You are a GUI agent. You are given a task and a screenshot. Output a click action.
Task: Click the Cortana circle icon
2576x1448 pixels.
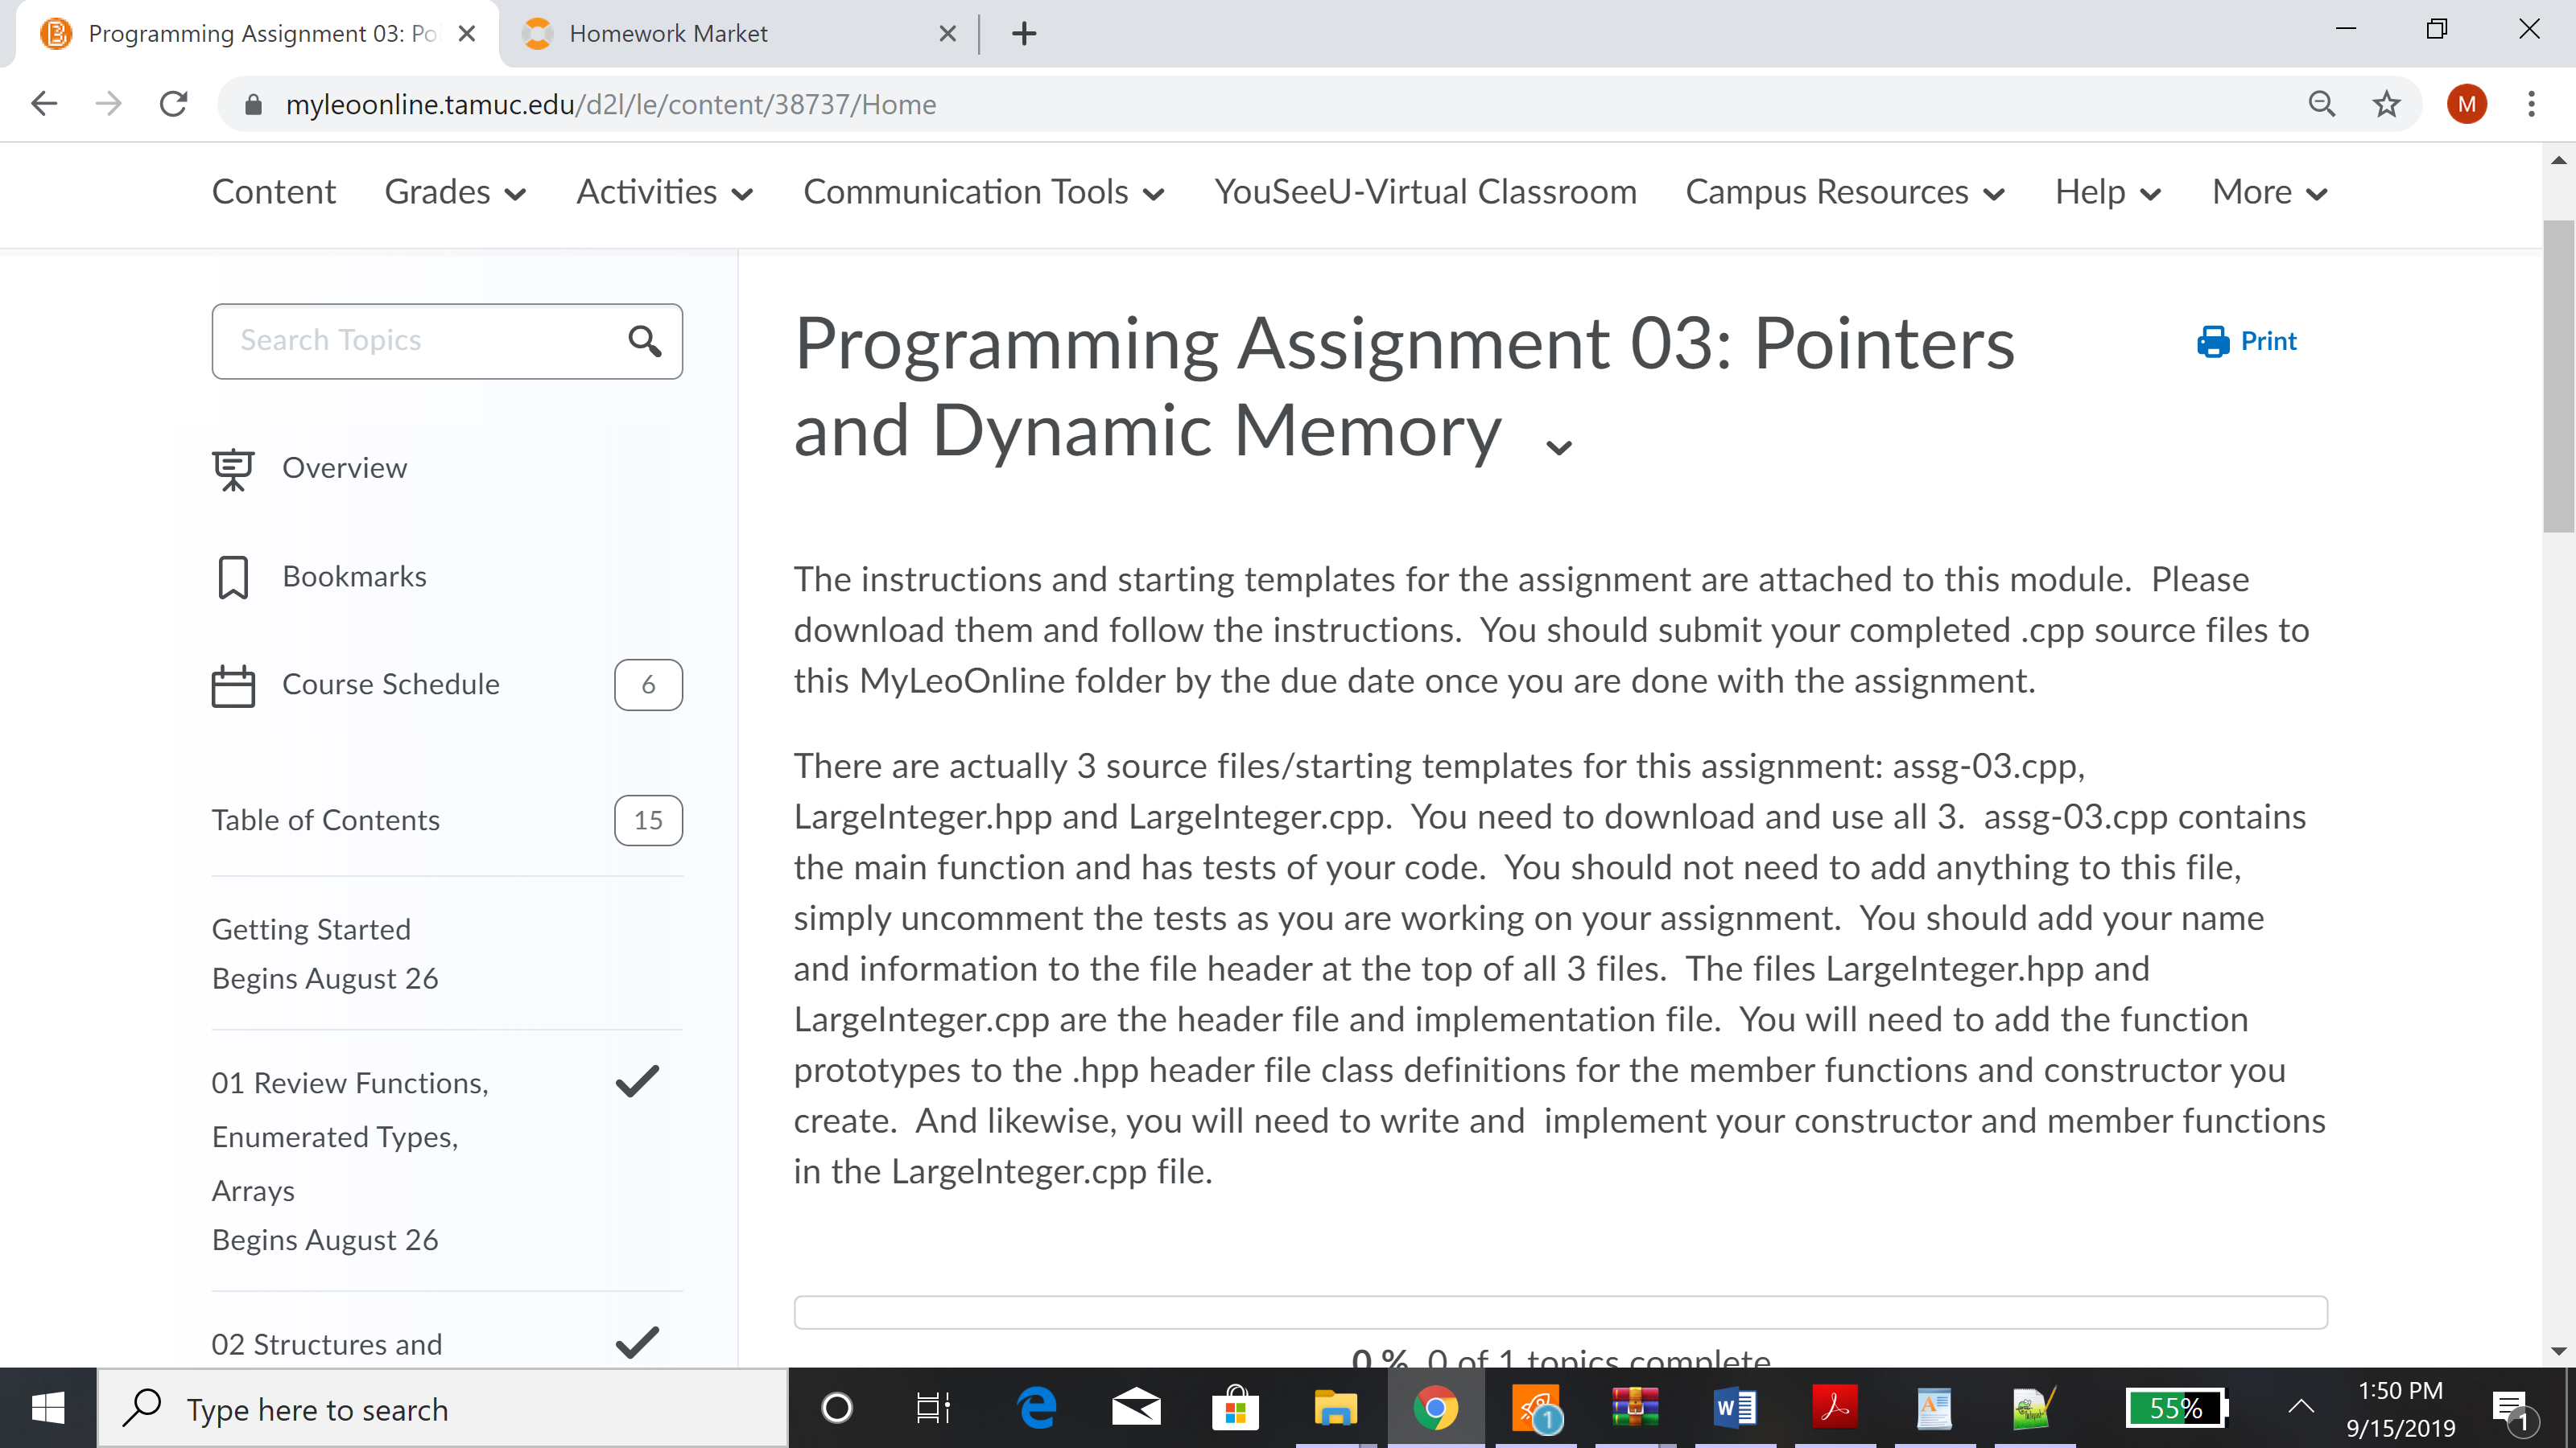click(836, 1409)
